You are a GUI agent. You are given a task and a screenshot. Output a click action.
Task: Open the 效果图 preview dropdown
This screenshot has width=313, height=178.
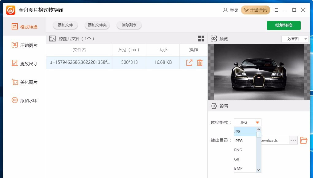click(294, 39)
